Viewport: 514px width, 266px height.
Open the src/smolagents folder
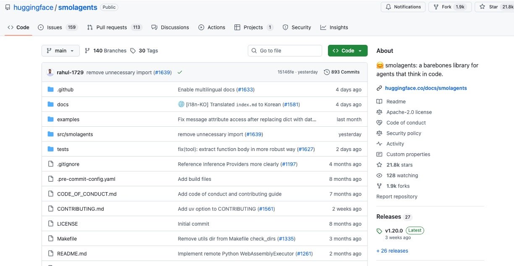coord(75,134)
